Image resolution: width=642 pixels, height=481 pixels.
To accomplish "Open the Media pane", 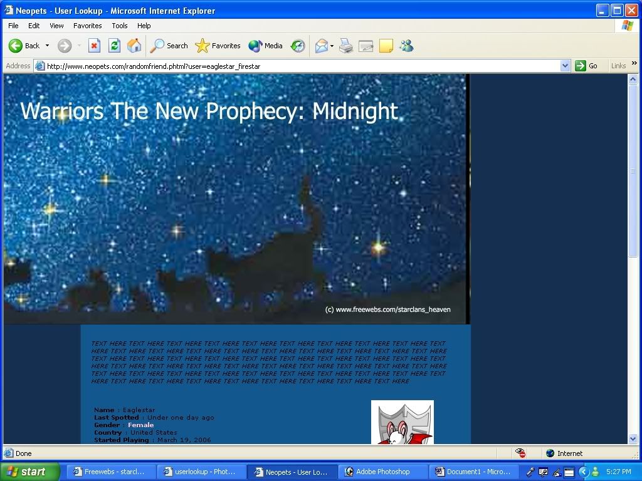I will tap(265, 46).
